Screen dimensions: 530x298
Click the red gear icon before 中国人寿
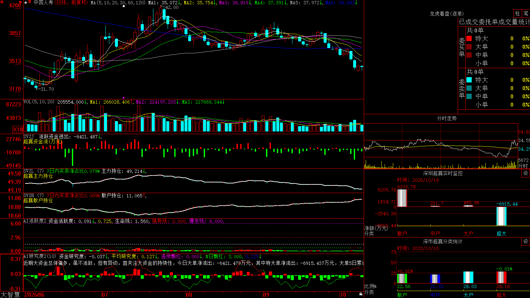(x=29, y=2)
